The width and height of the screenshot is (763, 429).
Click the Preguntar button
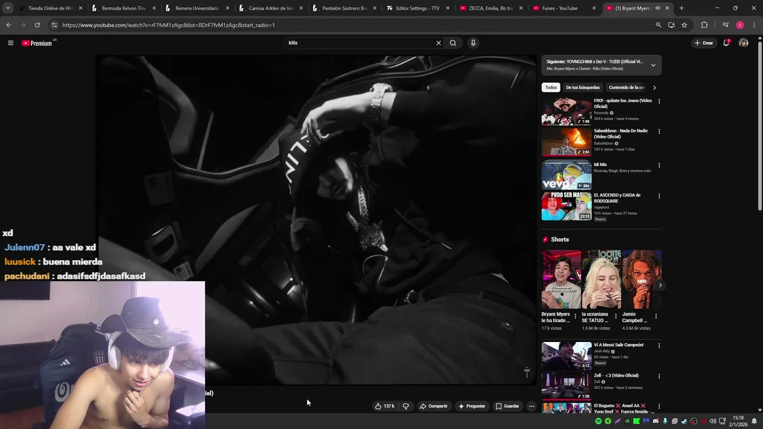point(472,406)
